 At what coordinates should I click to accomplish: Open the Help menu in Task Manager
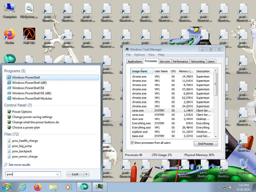pos(161,55)
